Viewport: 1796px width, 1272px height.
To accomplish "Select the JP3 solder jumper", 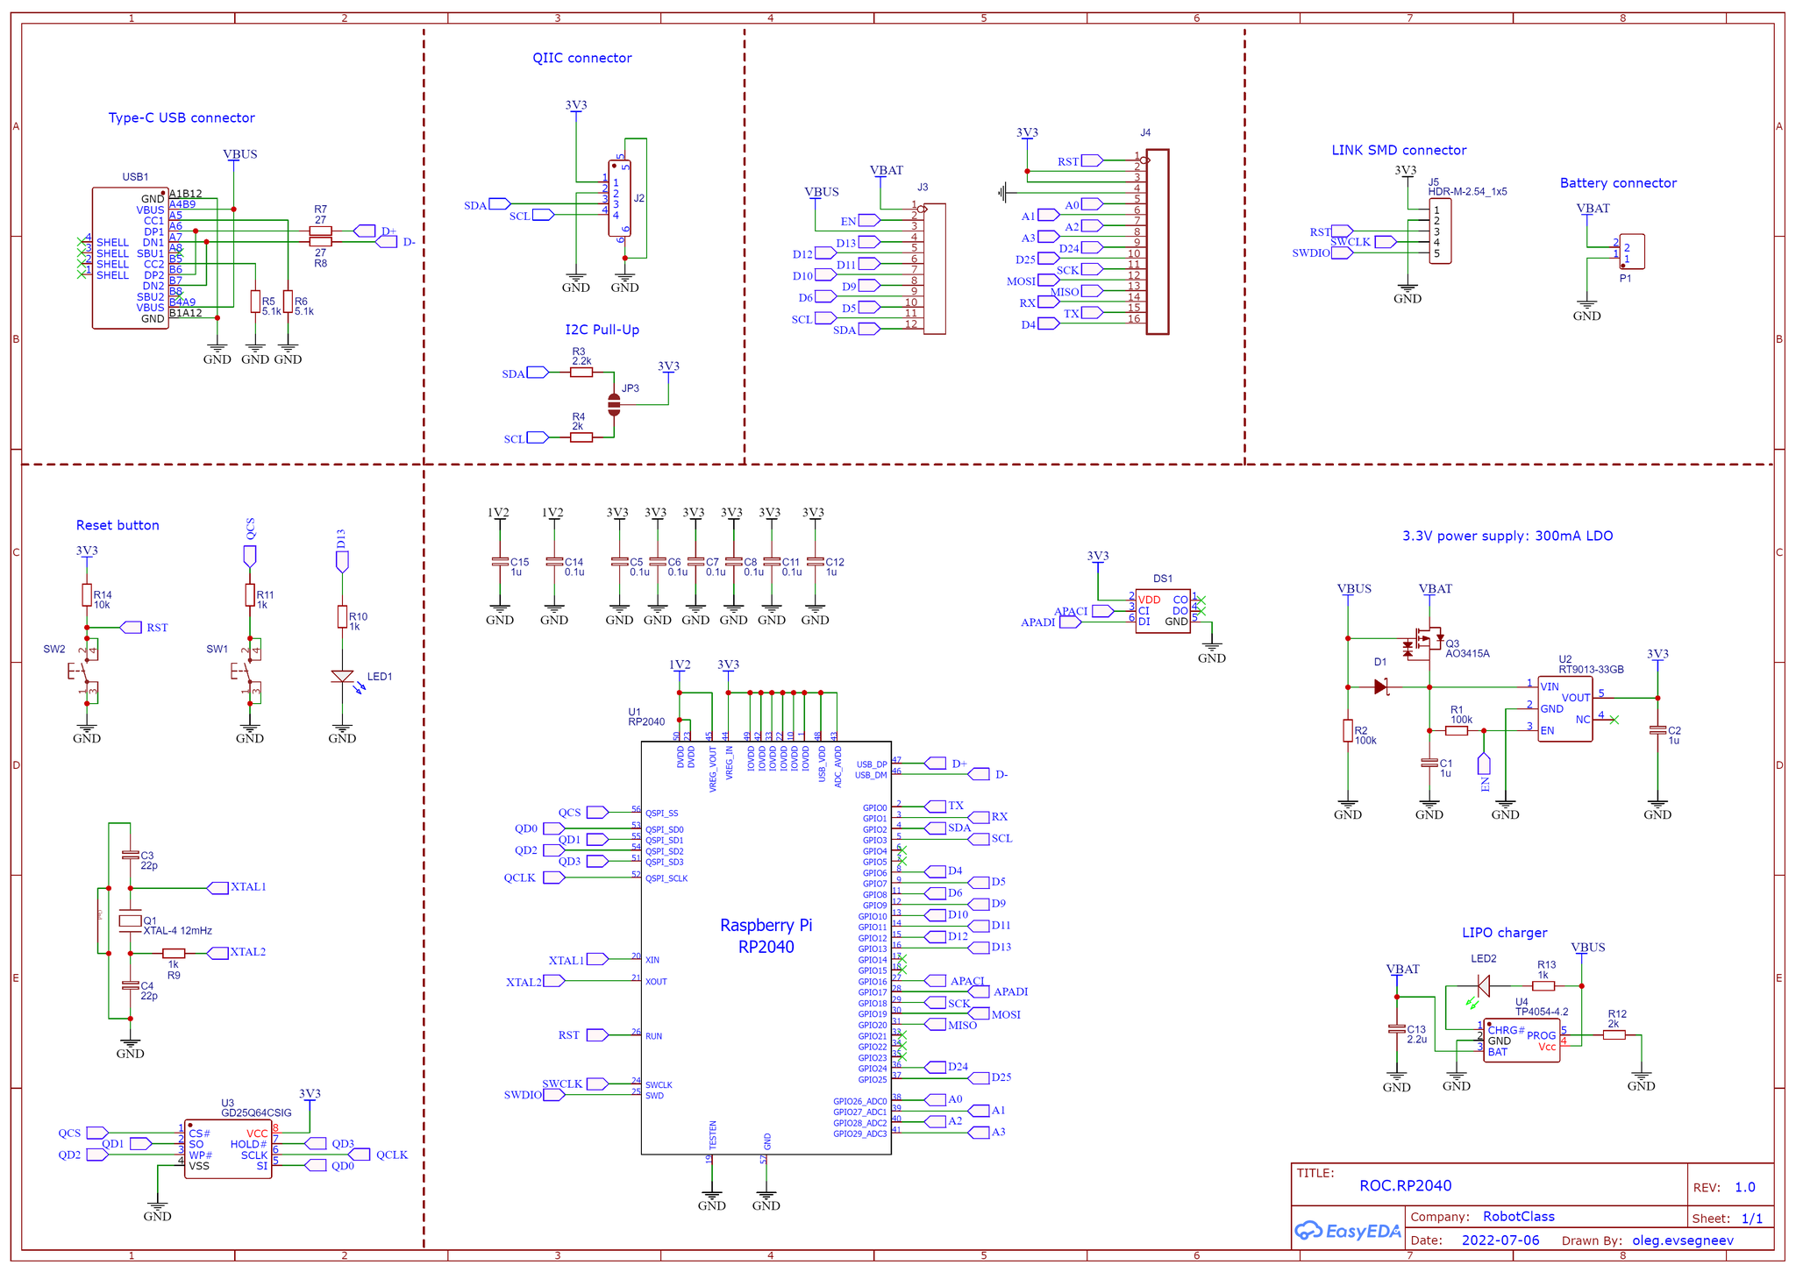I will (x=614, y=404).
